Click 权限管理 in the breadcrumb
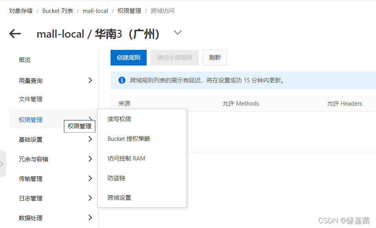Screen dimensions: 376x228 [x=129, y=11]
